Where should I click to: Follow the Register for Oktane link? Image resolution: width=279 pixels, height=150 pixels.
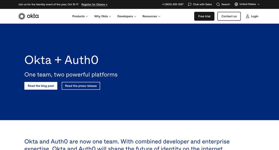click(94, 4)
